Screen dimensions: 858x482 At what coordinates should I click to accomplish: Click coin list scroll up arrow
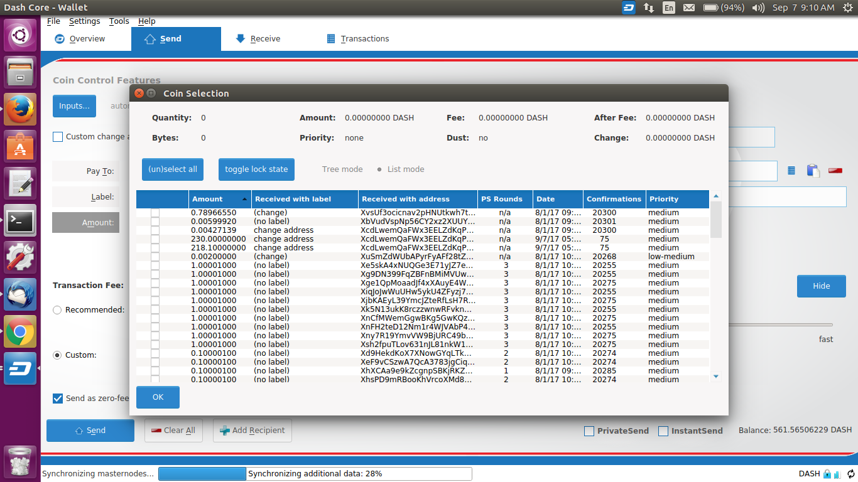[x=715, y=196]
